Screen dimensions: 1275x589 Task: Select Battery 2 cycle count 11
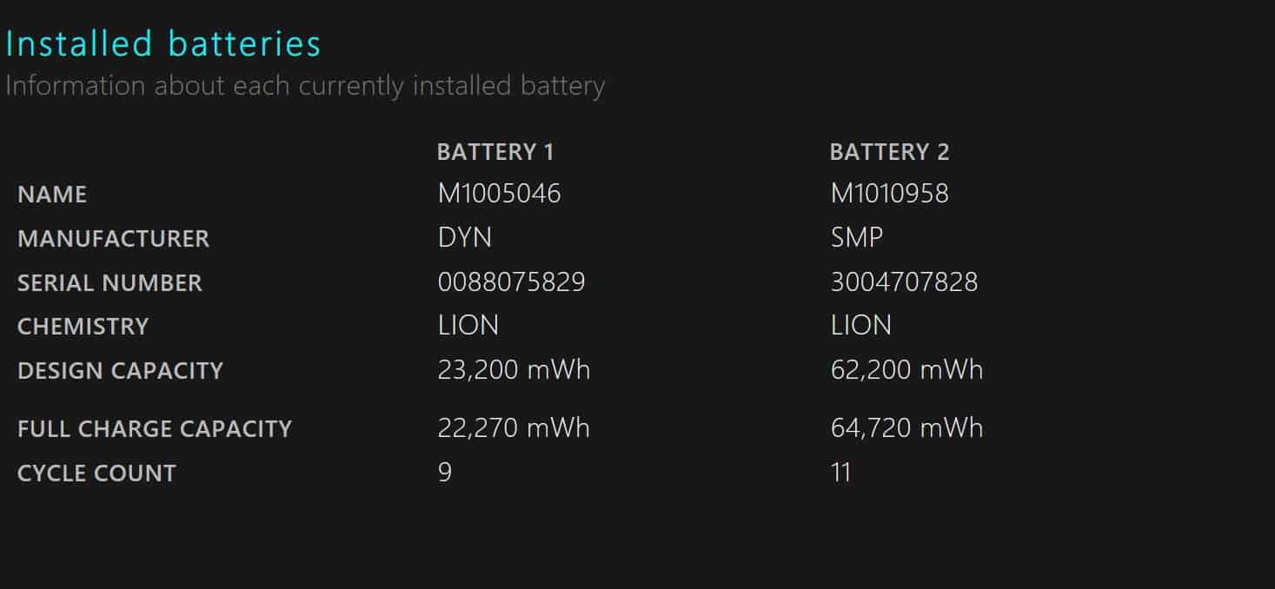[x=840, y=472]
